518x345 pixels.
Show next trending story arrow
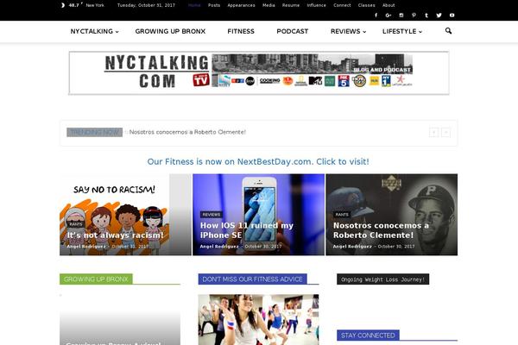coord(445,132)
